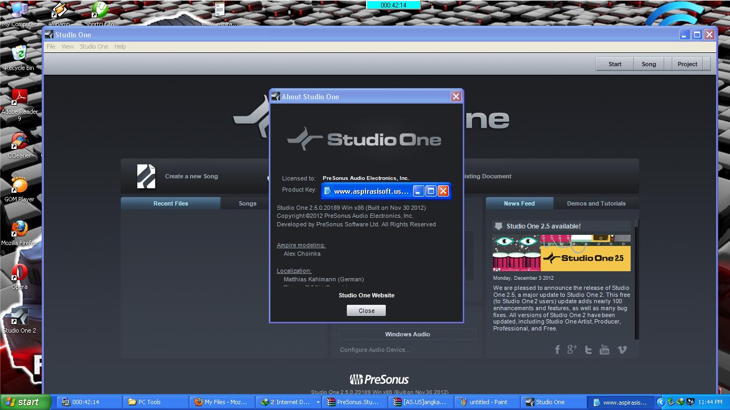Open the Help menu
The image size is (730, 410).
coord(120,46)
